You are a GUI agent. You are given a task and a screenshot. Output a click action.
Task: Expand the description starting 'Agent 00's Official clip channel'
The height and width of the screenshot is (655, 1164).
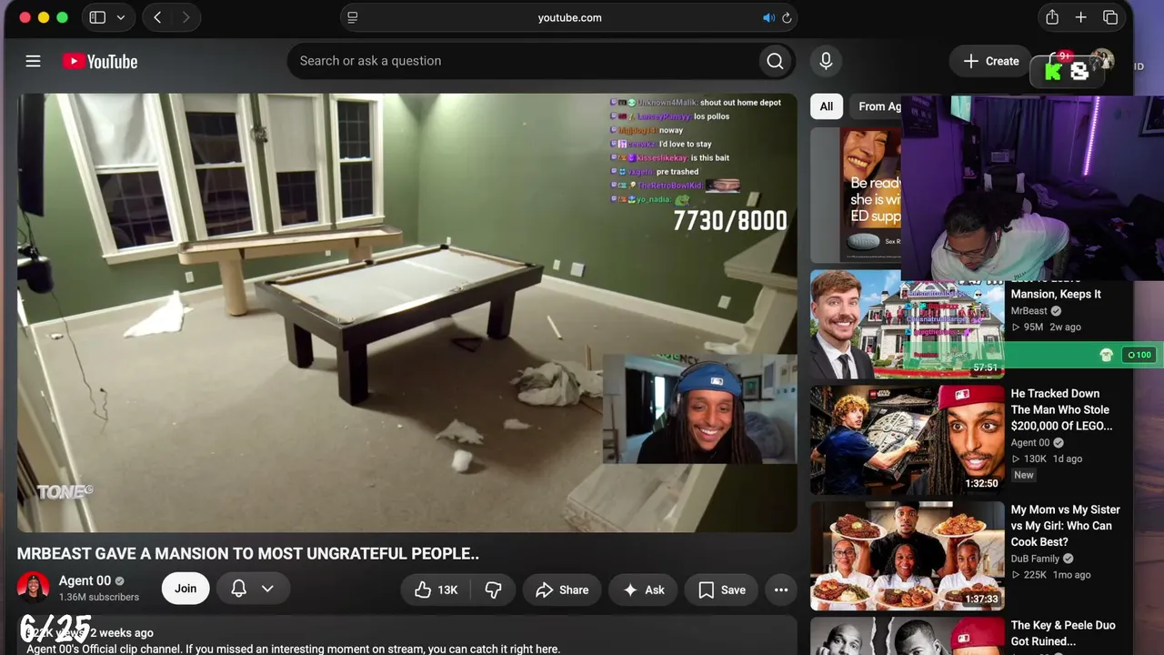(293, 649)
